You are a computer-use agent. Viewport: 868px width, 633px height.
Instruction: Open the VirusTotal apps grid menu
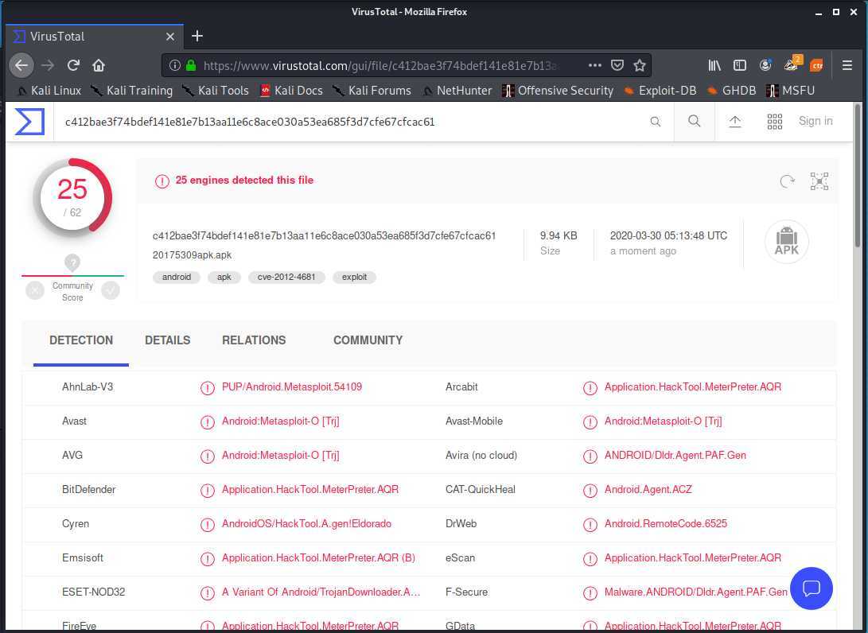pyautogui.click(x=774, y=121)
